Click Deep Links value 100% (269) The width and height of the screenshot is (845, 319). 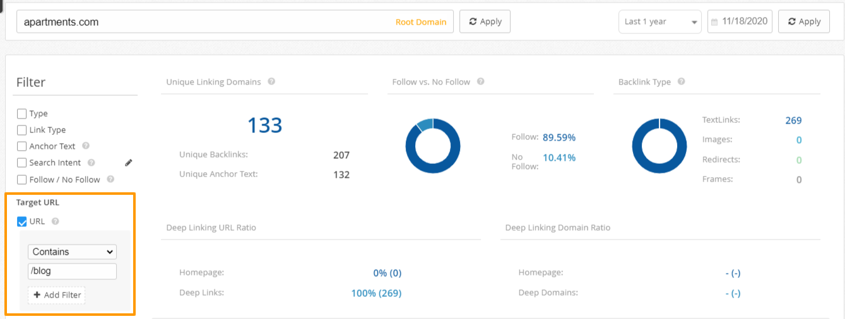pos(376,293)
